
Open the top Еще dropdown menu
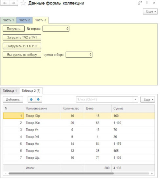pyautogui.click(x=150, y=12)
